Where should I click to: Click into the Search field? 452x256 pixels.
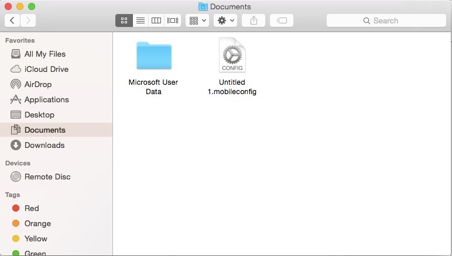point(386,20)
